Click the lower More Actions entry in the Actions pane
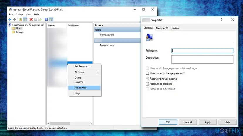Viewport: 243px width, 136px height. [107, 45]
